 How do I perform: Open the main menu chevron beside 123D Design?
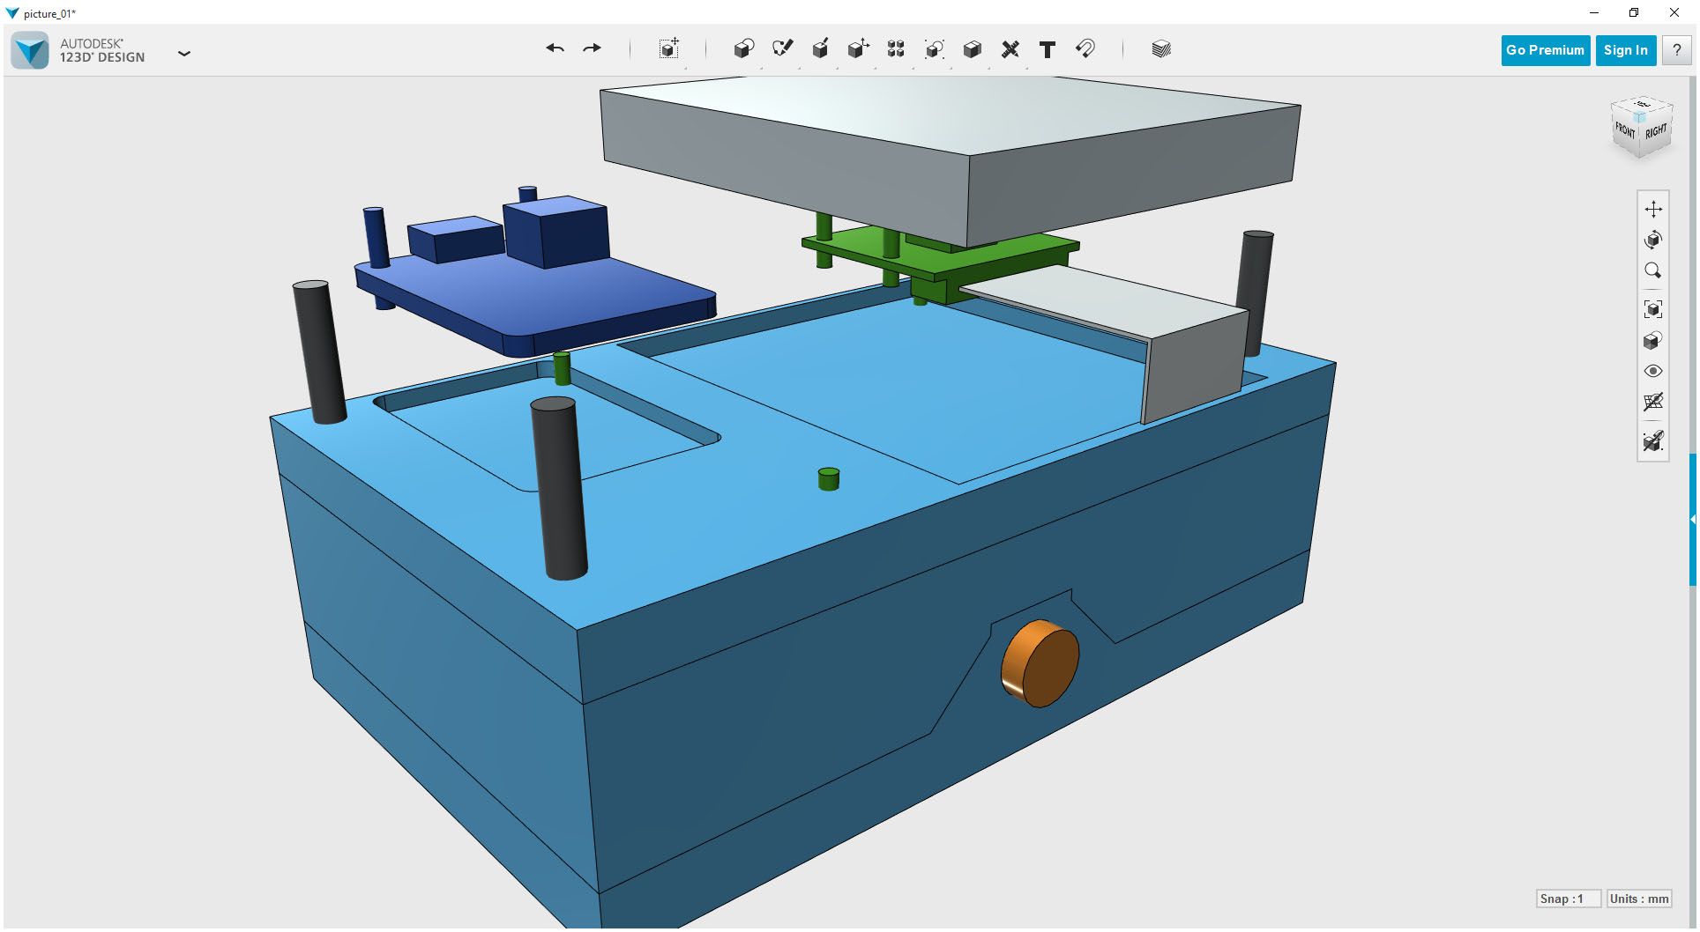(184, 54)
